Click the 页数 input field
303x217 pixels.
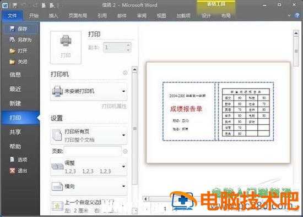(x=93, y=151)
